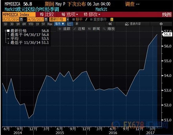Click the Markit欧元区综合PMI经季调 title text
This screenshot has width=173, height=135.
tap(32, 9)
